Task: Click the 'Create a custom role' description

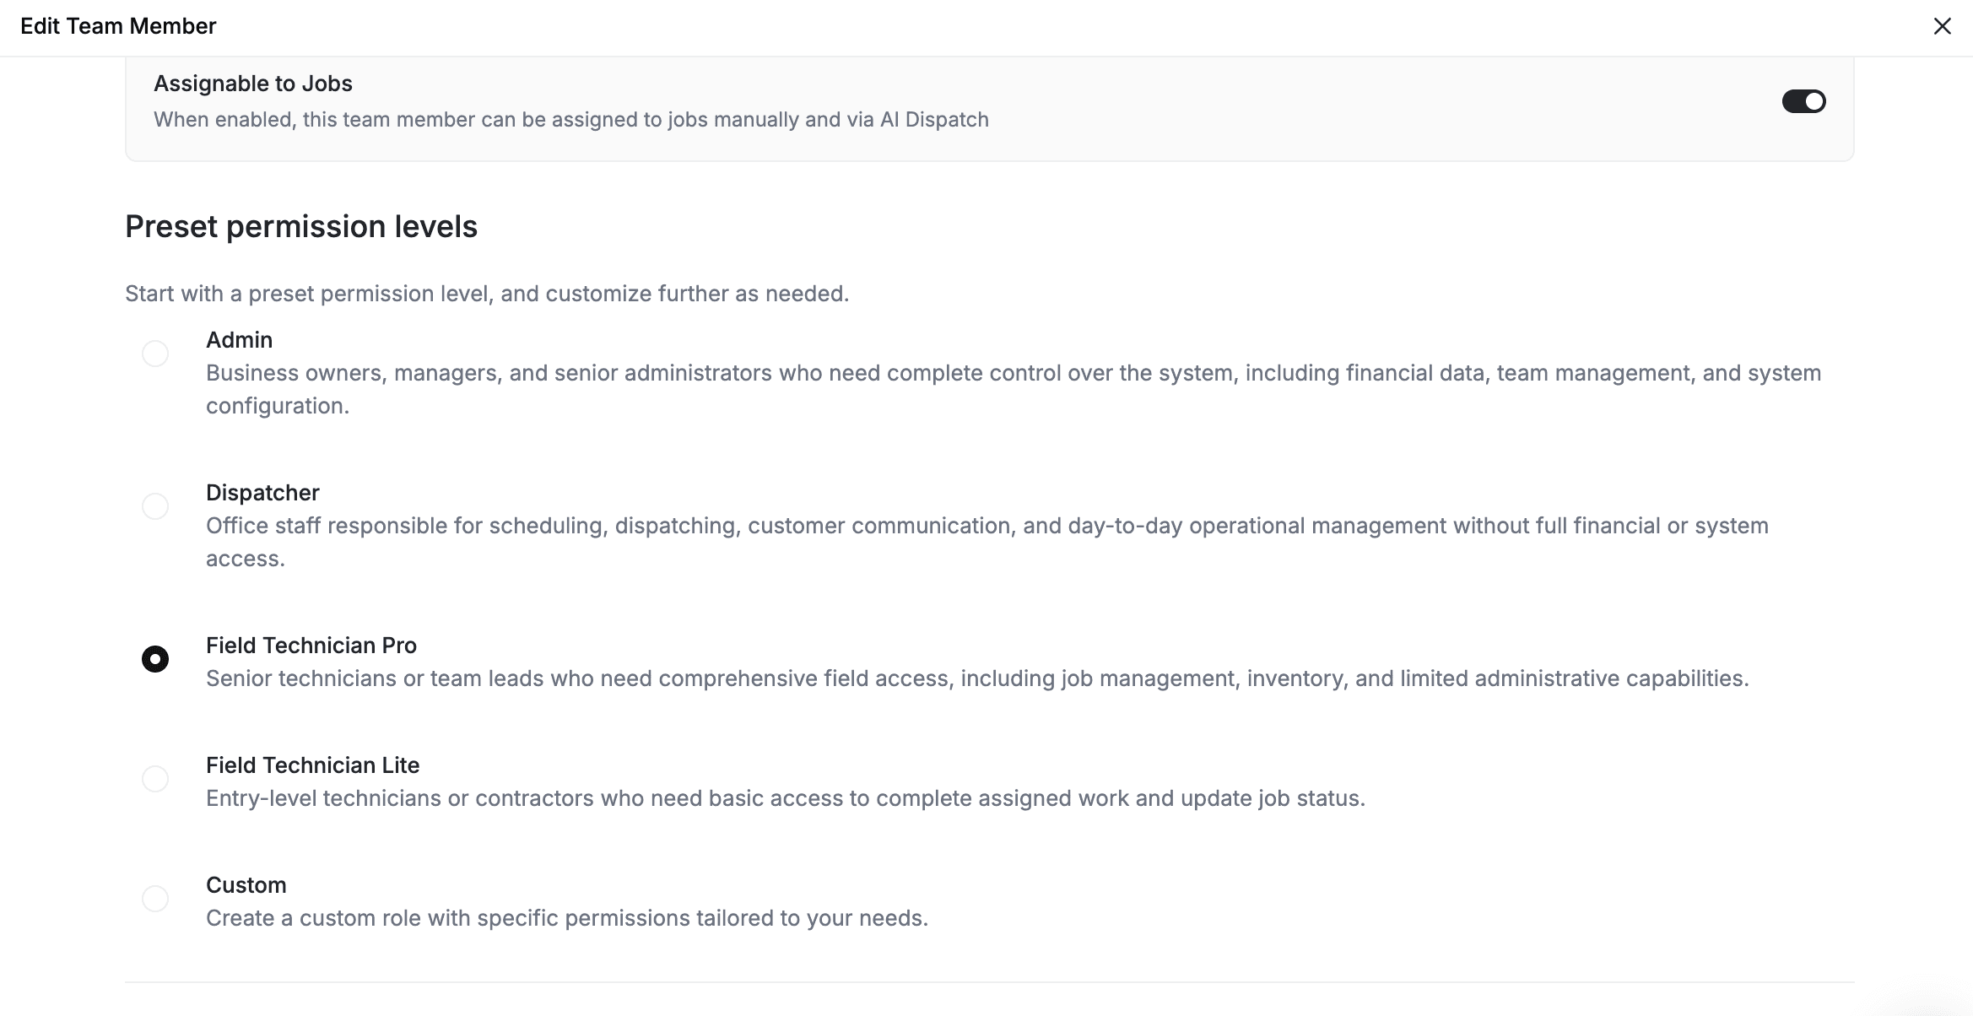Action: [x=566, y=918]
